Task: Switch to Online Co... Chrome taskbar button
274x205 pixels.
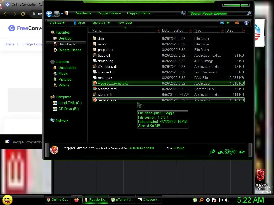Action: coord(58,200)
